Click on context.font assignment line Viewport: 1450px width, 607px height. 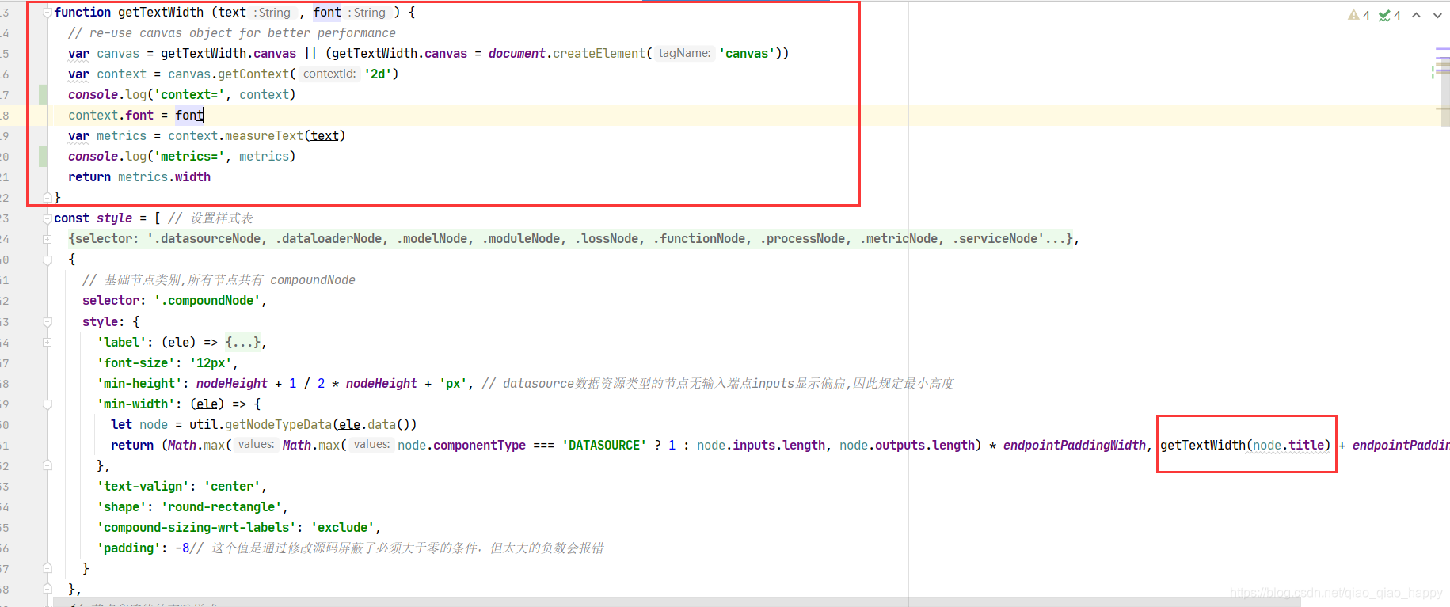[136, 116]
